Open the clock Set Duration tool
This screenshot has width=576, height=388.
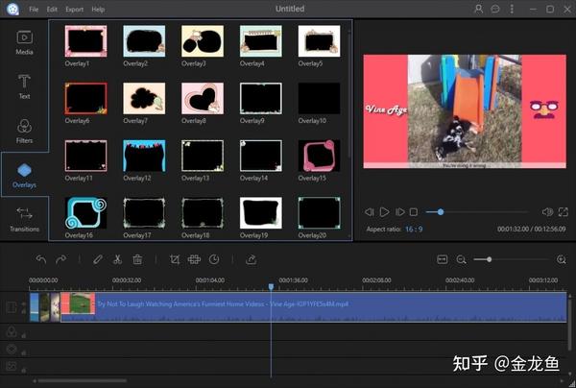[x=214, y=259]
